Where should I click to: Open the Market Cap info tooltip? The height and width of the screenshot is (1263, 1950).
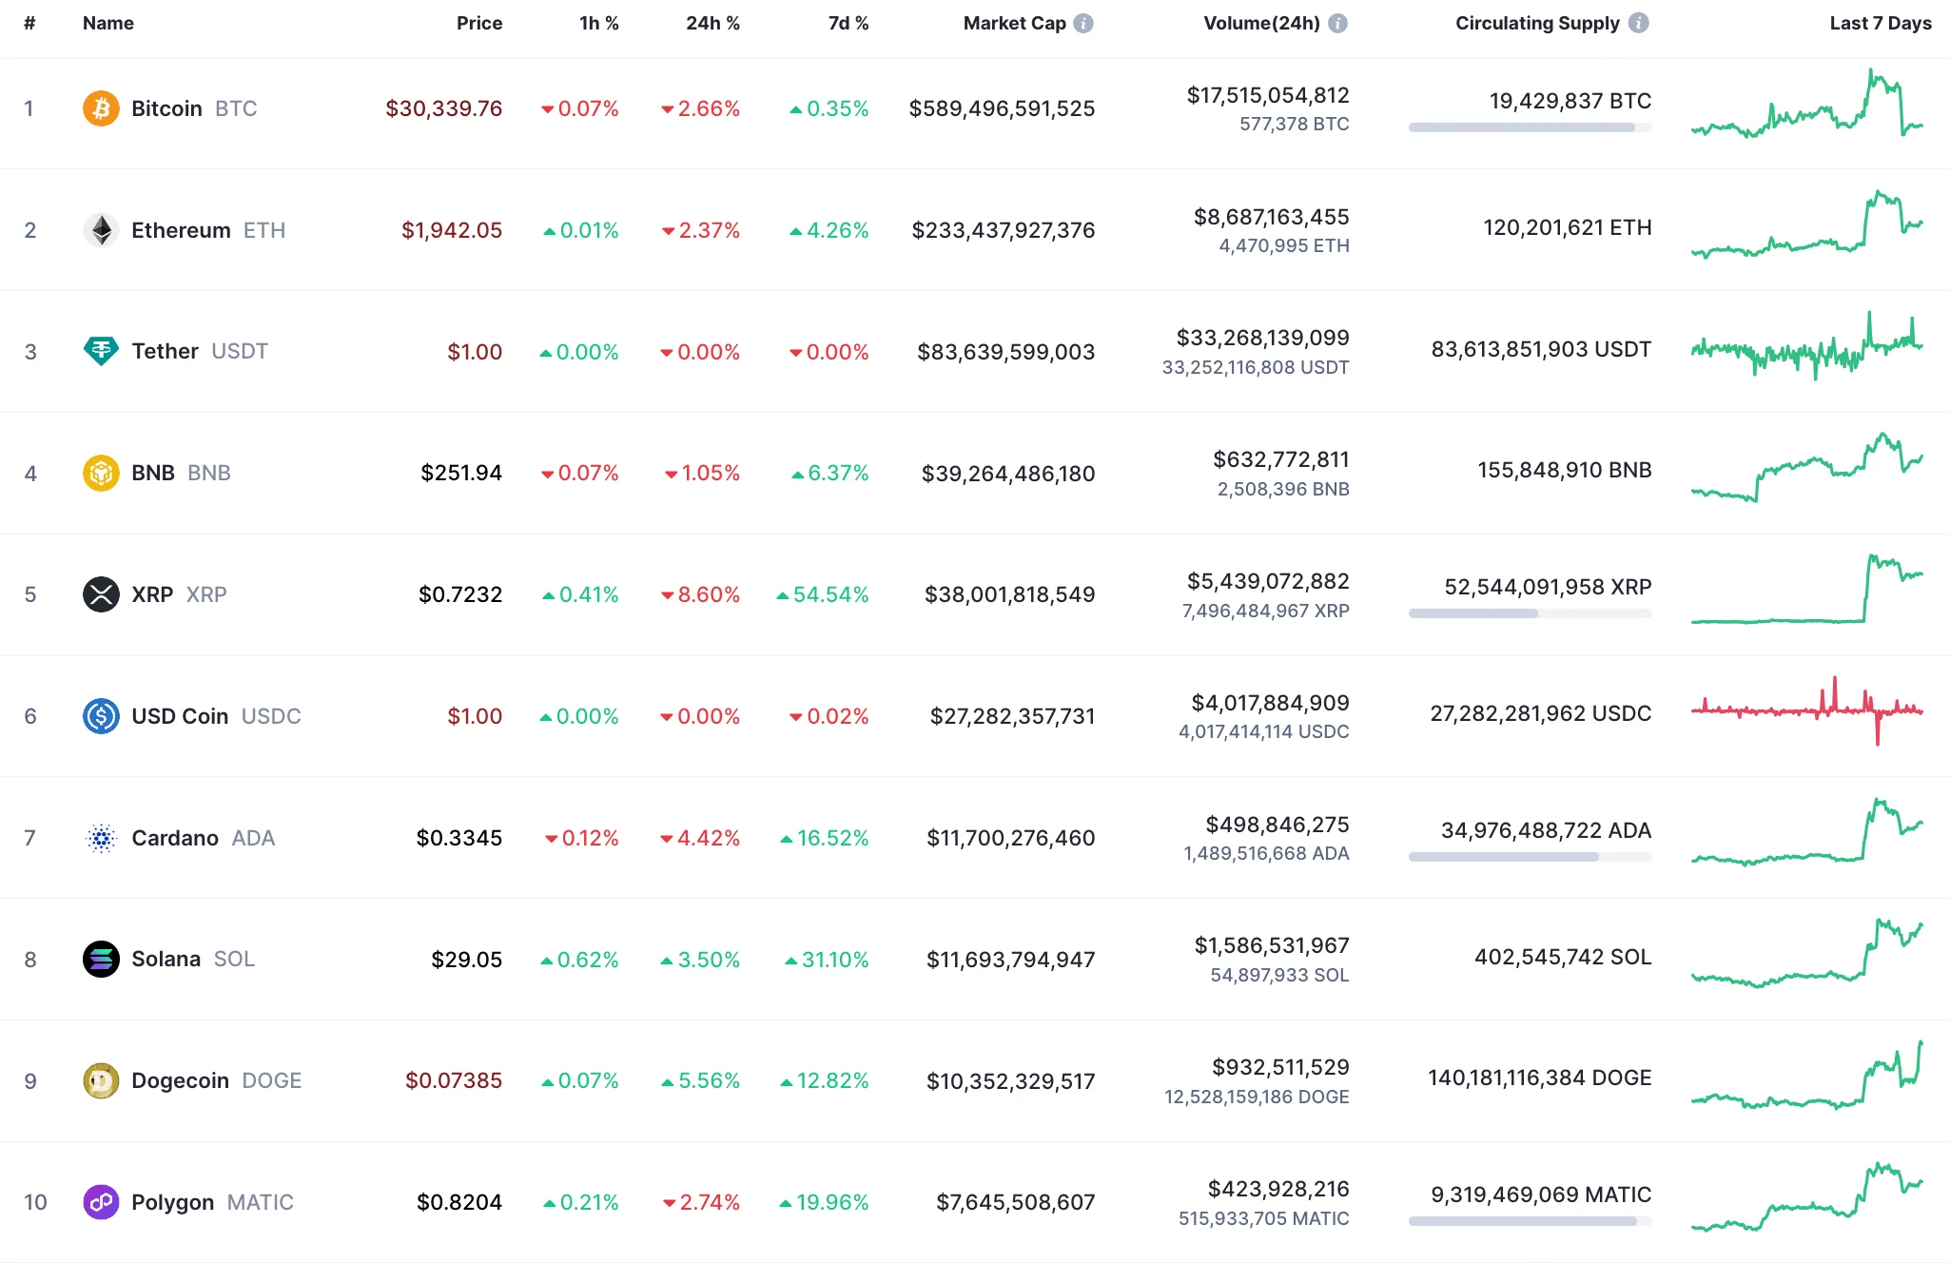tap(1084, 23)
